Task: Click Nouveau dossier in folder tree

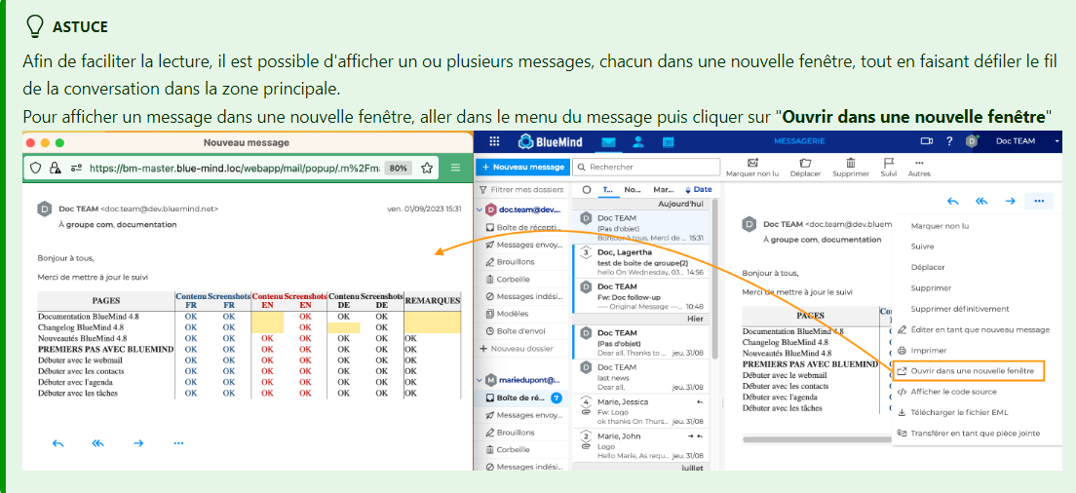Action: (517, 349)
